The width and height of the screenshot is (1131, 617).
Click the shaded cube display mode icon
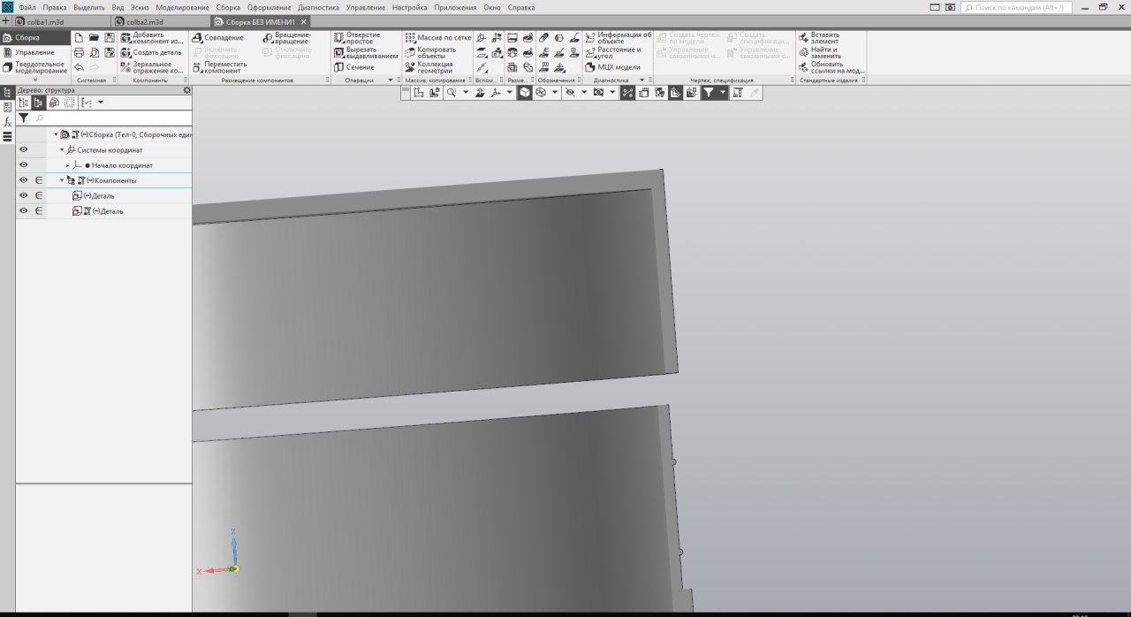pyautogui.click(x=524, y=92)
